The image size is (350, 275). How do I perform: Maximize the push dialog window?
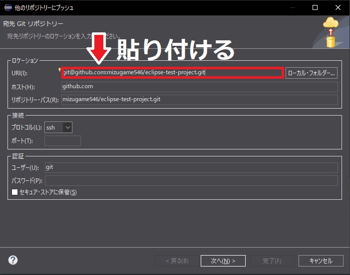click(315, 7)
